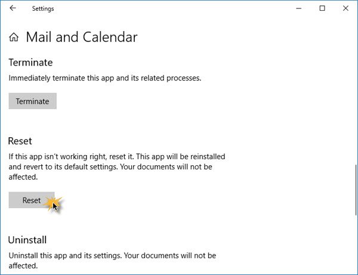This screenshot has width=358, height=275.
Task: Click the Terminate button
Action: tap(33, 101)
